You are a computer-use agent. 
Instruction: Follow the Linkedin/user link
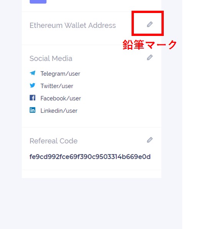click(59, 111)
